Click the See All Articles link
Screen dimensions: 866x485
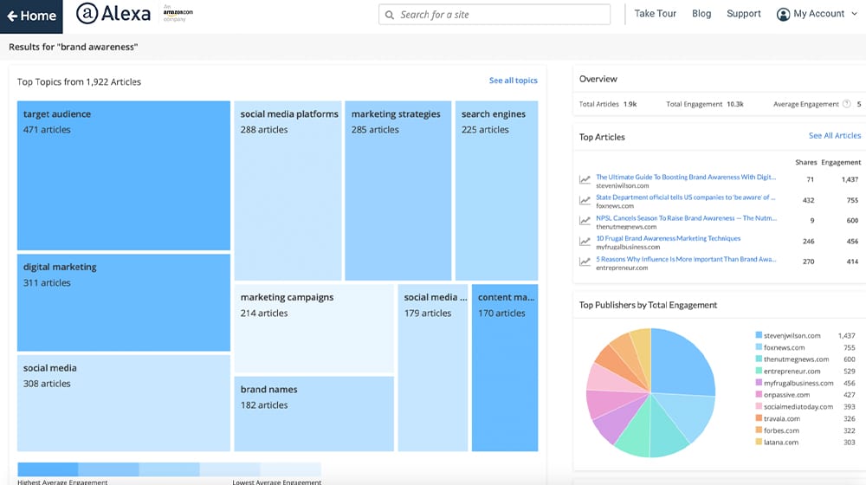coord(835,135)
